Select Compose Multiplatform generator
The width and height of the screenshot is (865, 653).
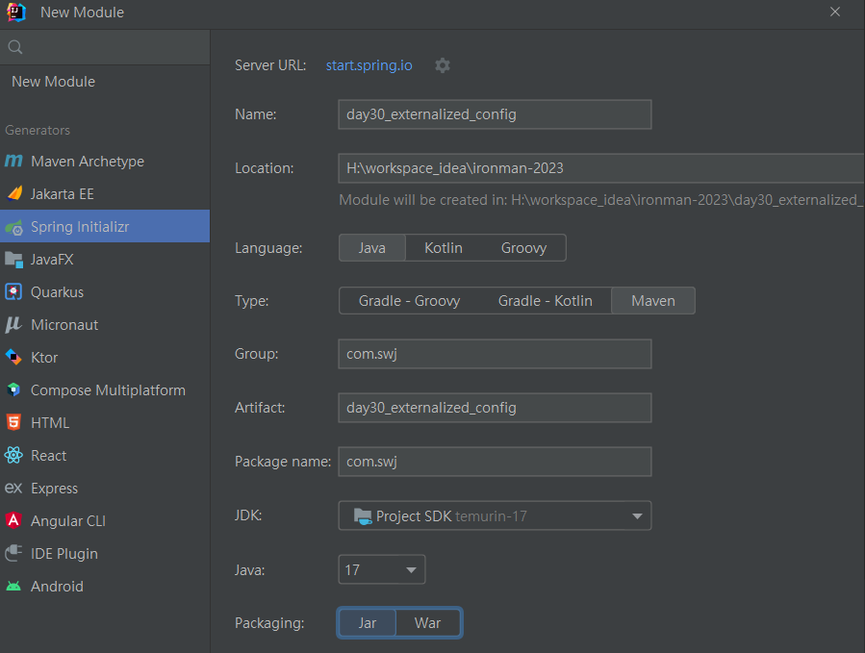click(105, 389)
